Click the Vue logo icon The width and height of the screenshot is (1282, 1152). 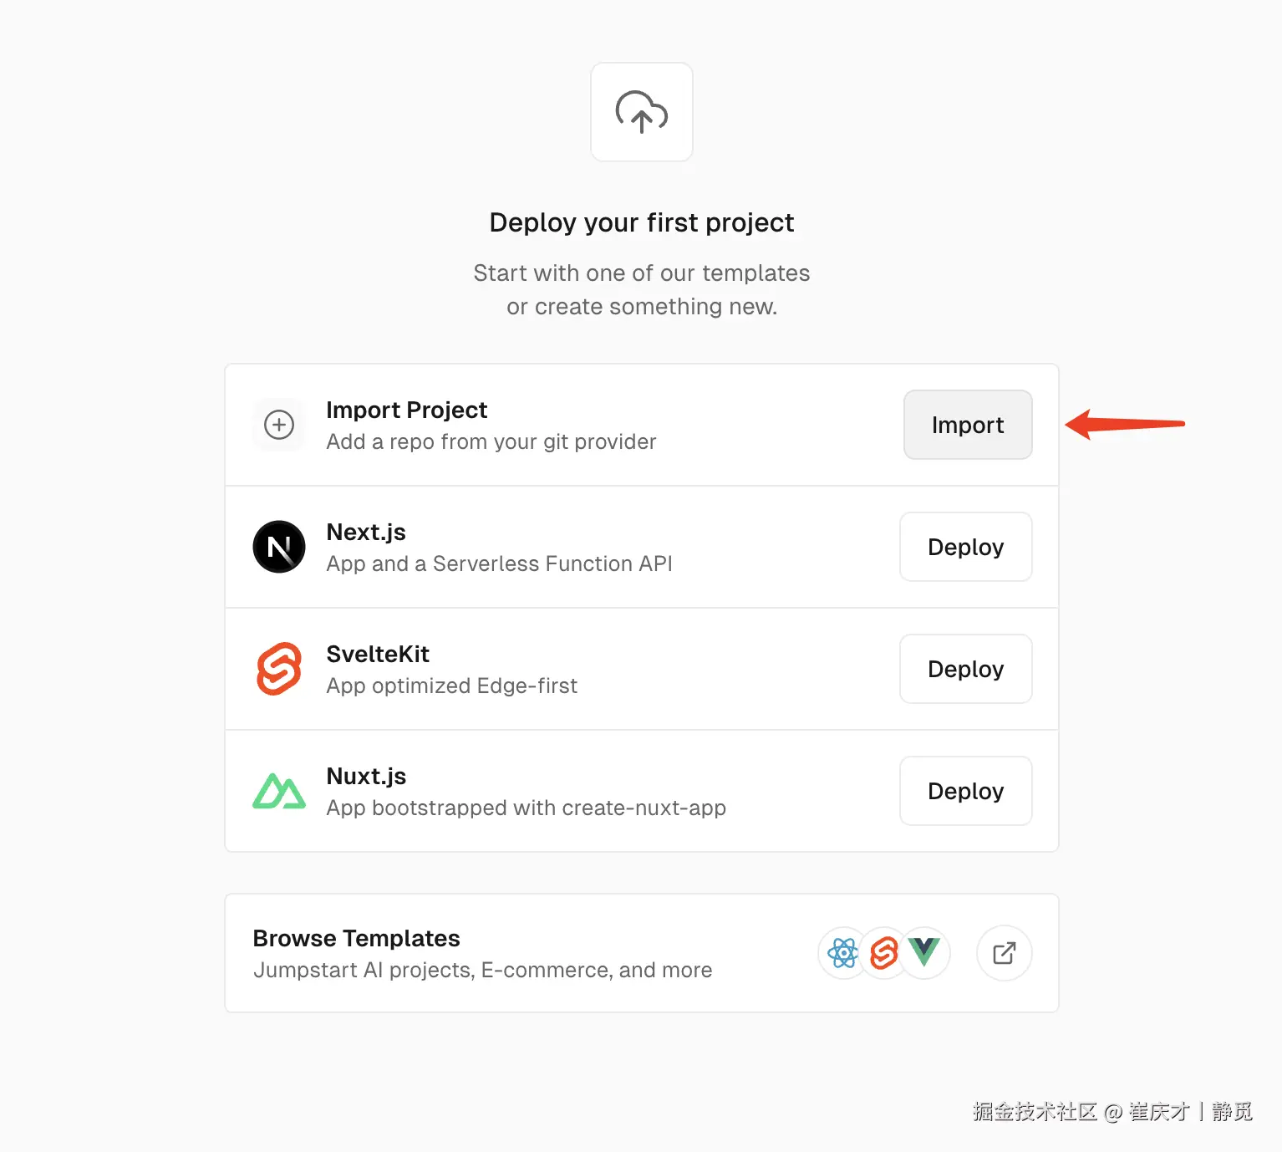pos(924,952)
